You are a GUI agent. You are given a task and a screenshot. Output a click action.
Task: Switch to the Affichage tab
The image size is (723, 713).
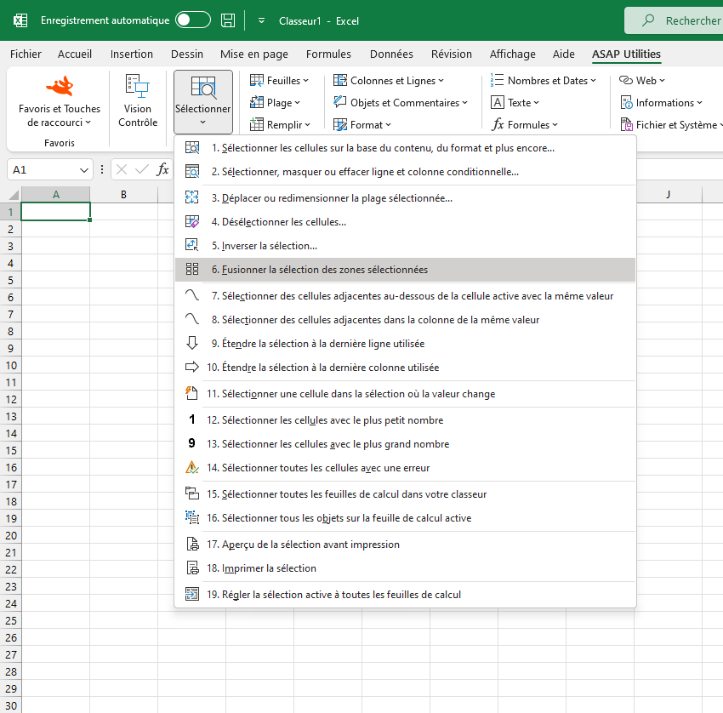[x=512, y=54]
